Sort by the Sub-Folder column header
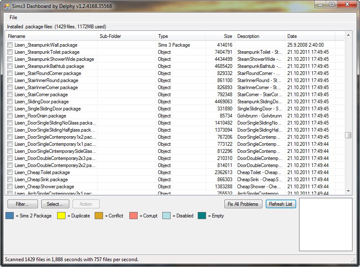Image resolution: width=360 pixels, height=267 pixels. pos(126,36)
